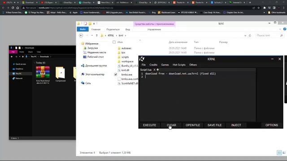The image size is (287, 161).
Task: Open the Главная ribbon tab
Action: click(x=96, y=30)
